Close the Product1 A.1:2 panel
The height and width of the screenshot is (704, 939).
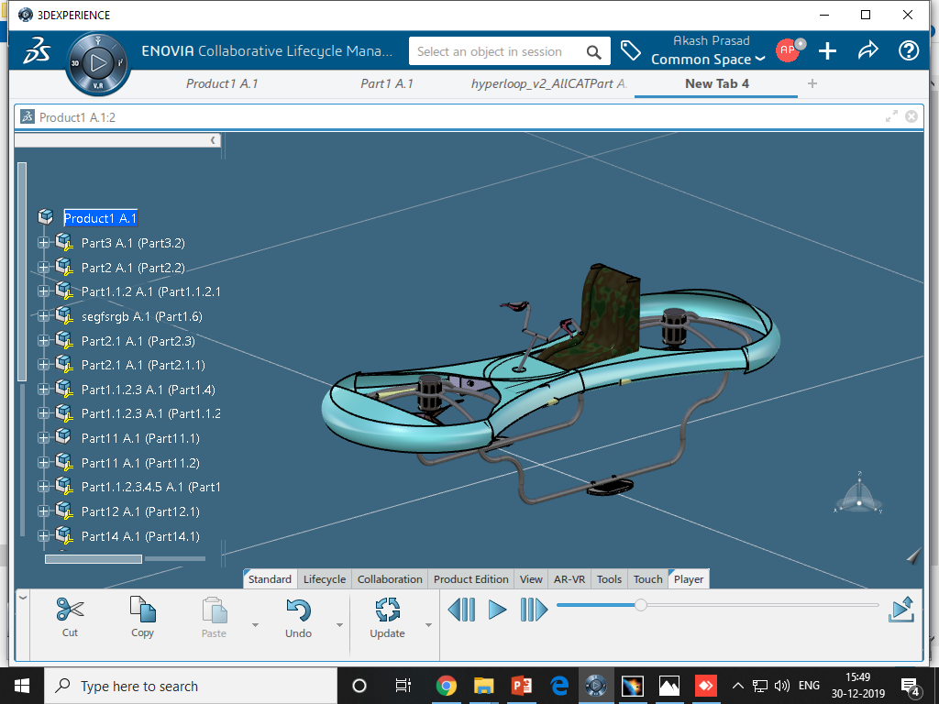[x=911, y=116]
